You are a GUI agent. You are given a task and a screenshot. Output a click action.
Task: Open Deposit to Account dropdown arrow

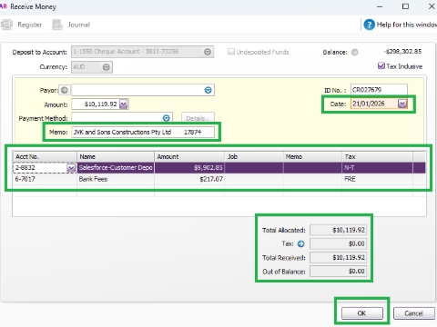[x=208, y=52]
